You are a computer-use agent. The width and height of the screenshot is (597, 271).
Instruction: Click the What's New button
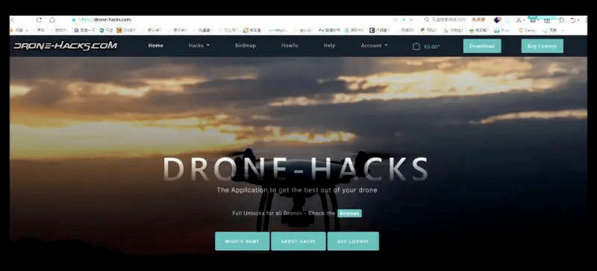tap(242, 241)
